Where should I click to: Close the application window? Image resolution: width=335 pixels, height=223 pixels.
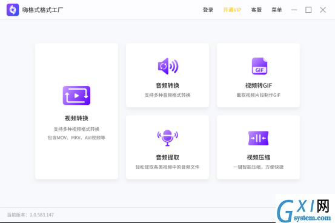[x=323, y=10]
